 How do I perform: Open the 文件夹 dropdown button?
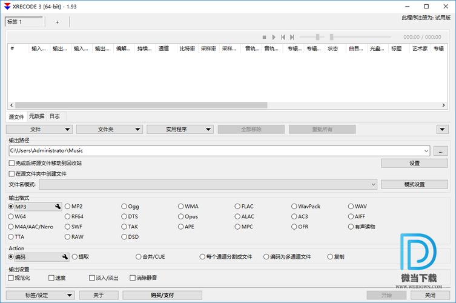point(110,129)
